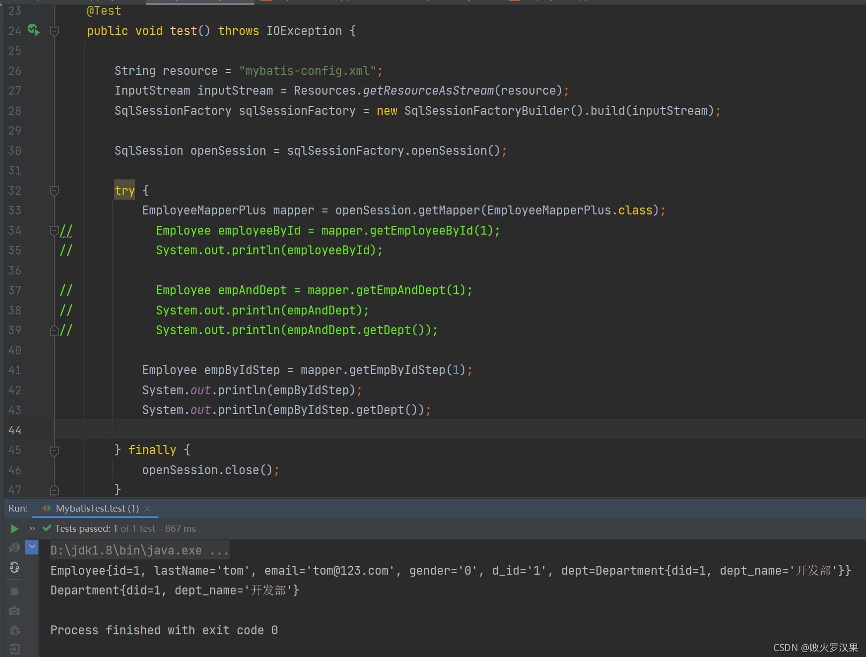Click commented println(empAndDept) on line 38

[297, 310]
